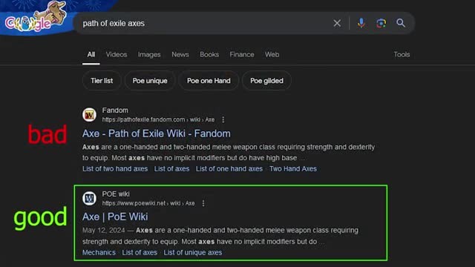475x267 pixels.
Task: Switch to the Images tab
Action: (149, 54)
